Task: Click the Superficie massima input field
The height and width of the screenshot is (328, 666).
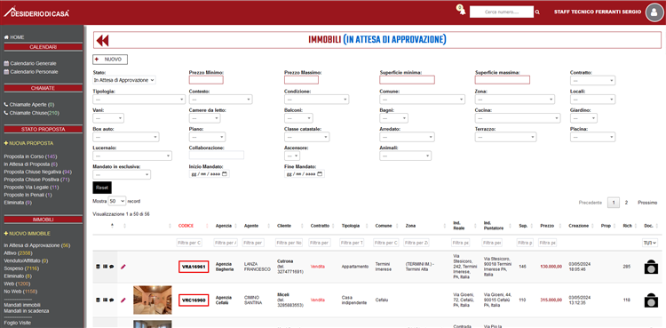Action: (x=503, y=80)
